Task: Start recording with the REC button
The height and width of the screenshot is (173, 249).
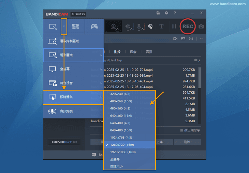Action: [188, 26]
